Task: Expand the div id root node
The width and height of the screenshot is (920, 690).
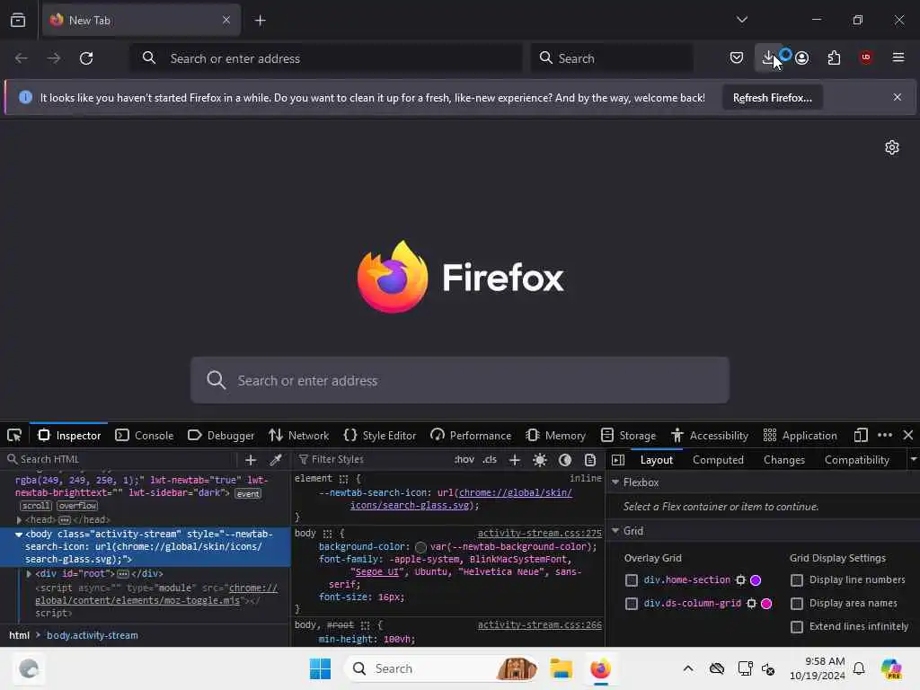Action: coord(29,574)
